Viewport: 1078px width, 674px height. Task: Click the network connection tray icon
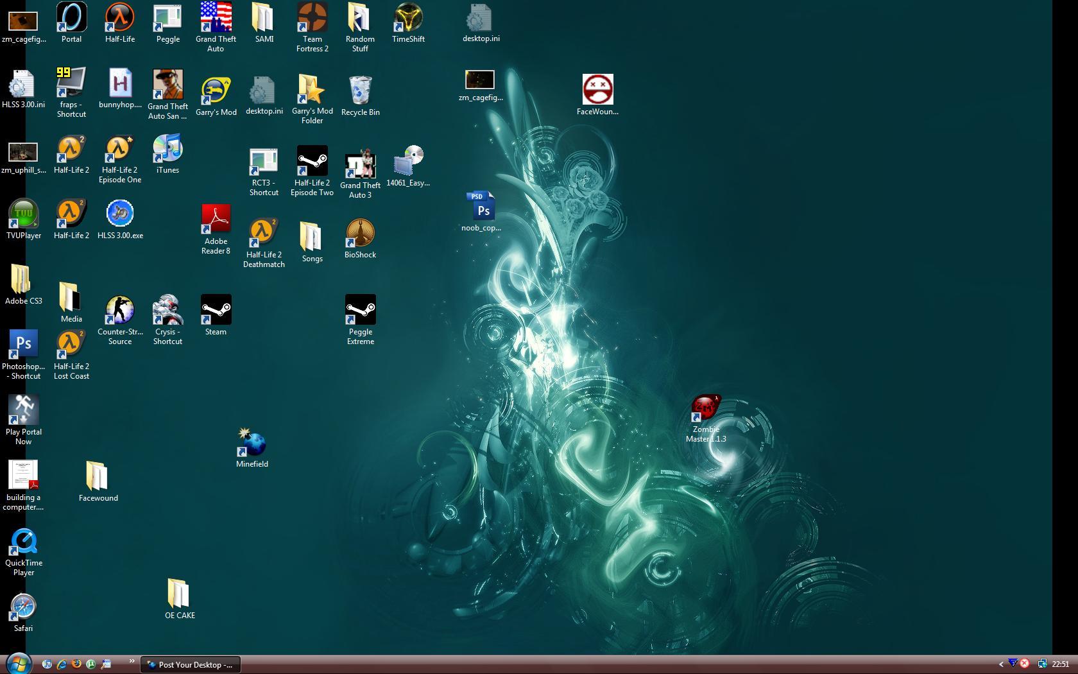coord(1042,664)
